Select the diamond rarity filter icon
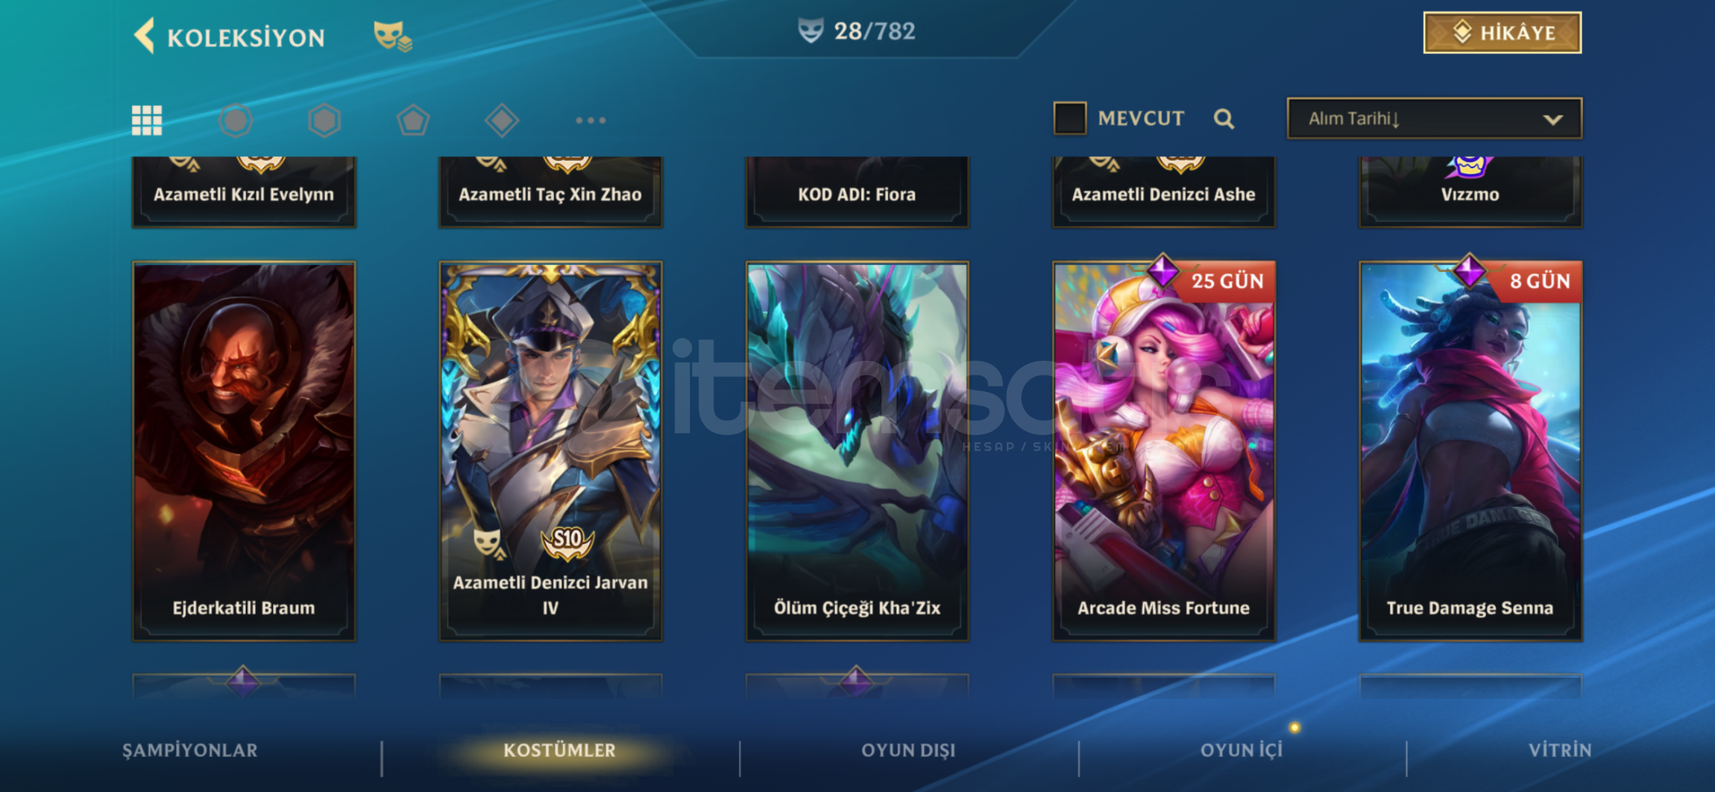 [502, 120]
